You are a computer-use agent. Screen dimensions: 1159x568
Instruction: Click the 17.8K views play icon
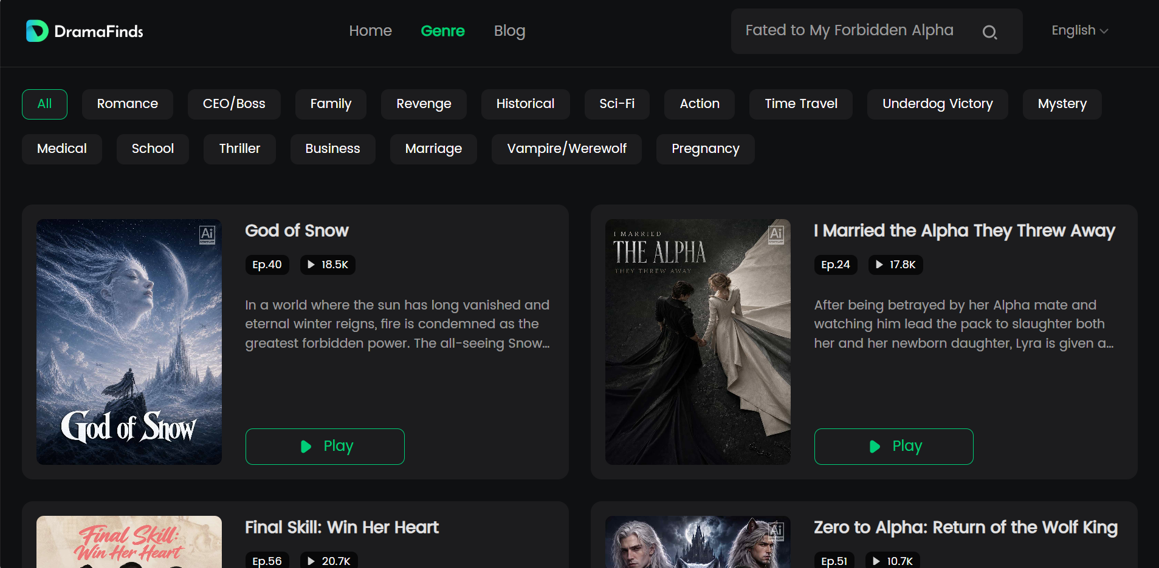point(879,265)
